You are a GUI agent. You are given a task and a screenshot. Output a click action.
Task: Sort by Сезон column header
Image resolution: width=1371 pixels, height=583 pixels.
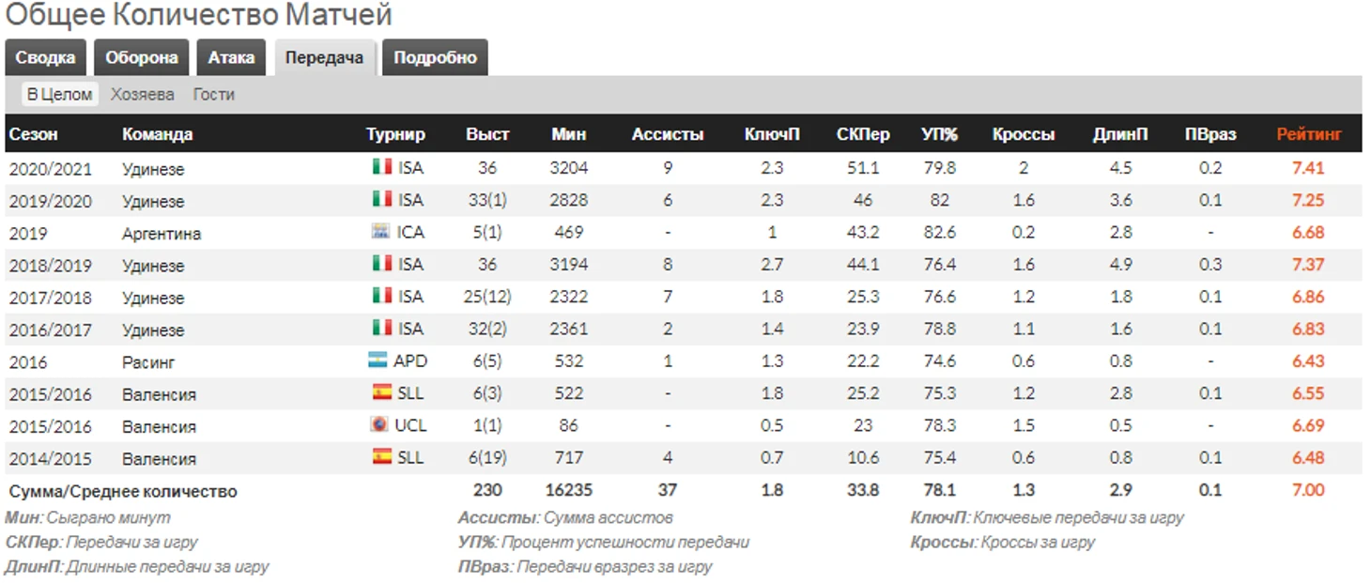click(x=34, y=134)
